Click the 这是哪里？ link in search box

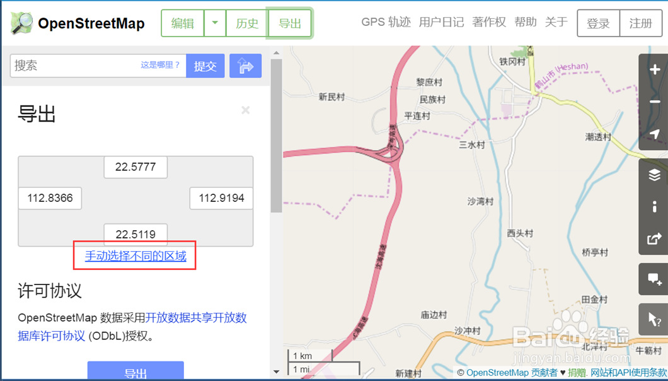161,65
